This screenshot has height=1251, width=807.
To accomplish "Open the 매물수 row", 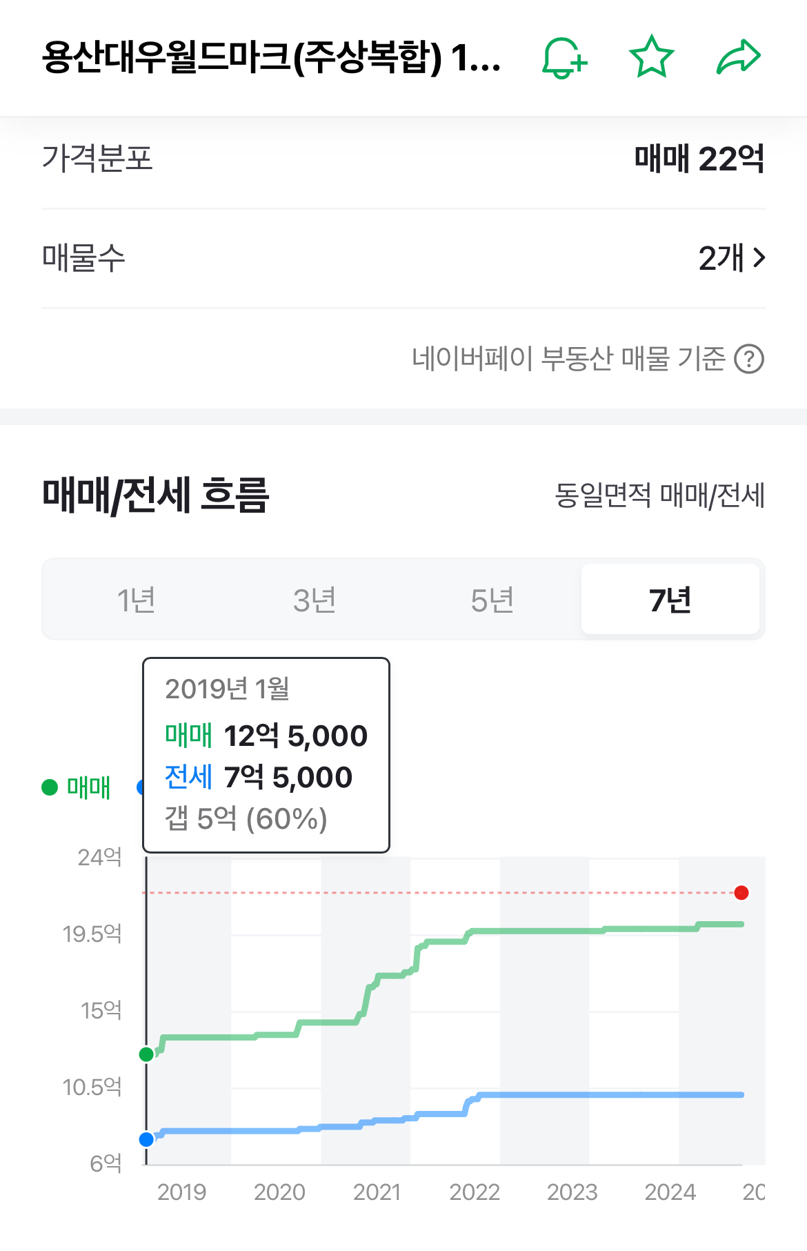I will tap(403, 258).
